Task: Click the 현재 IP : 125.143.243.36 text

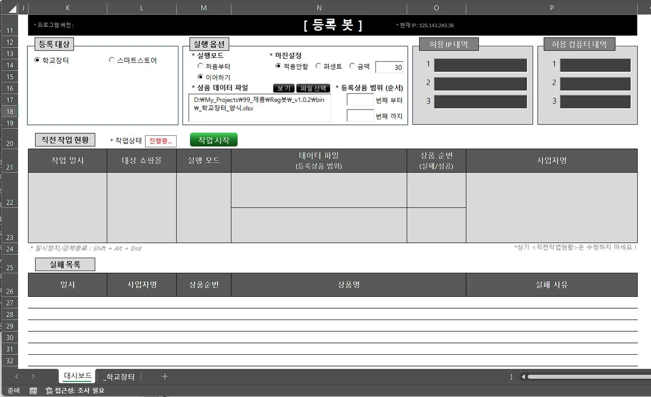Action: pos(425,25)
